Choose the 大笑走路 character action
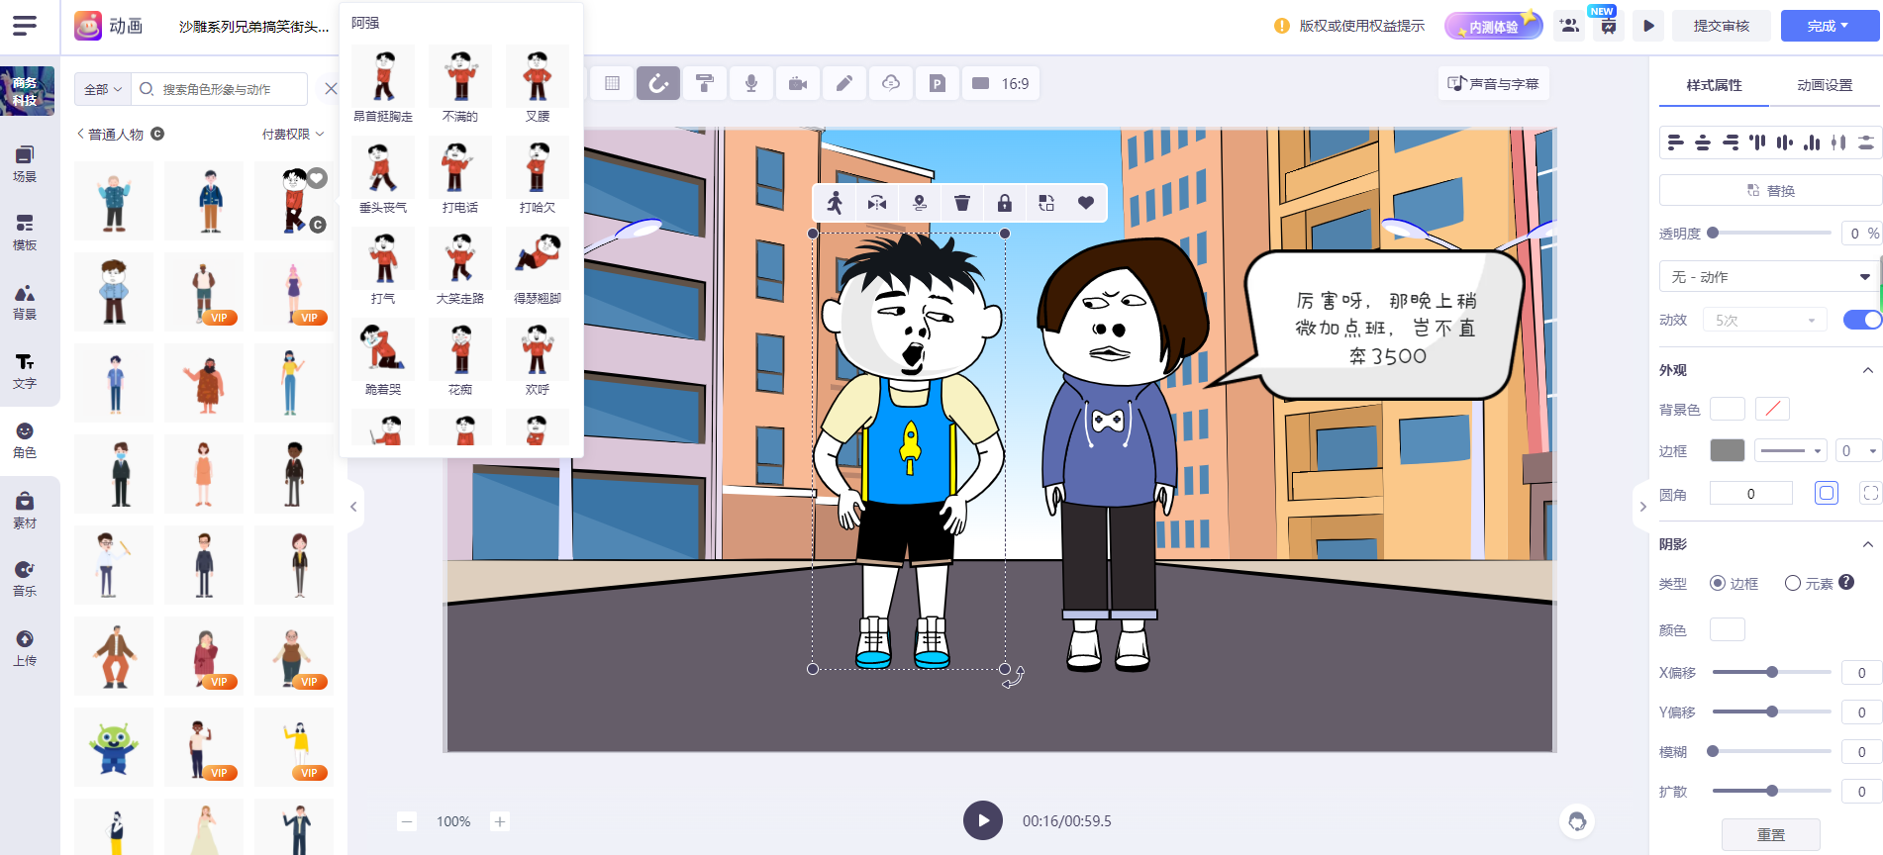The image size is (1883, 855). click(x=459, y=265)
